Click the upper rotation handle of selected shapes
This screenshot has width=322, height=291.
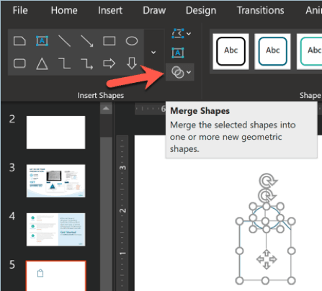point(268,181)
